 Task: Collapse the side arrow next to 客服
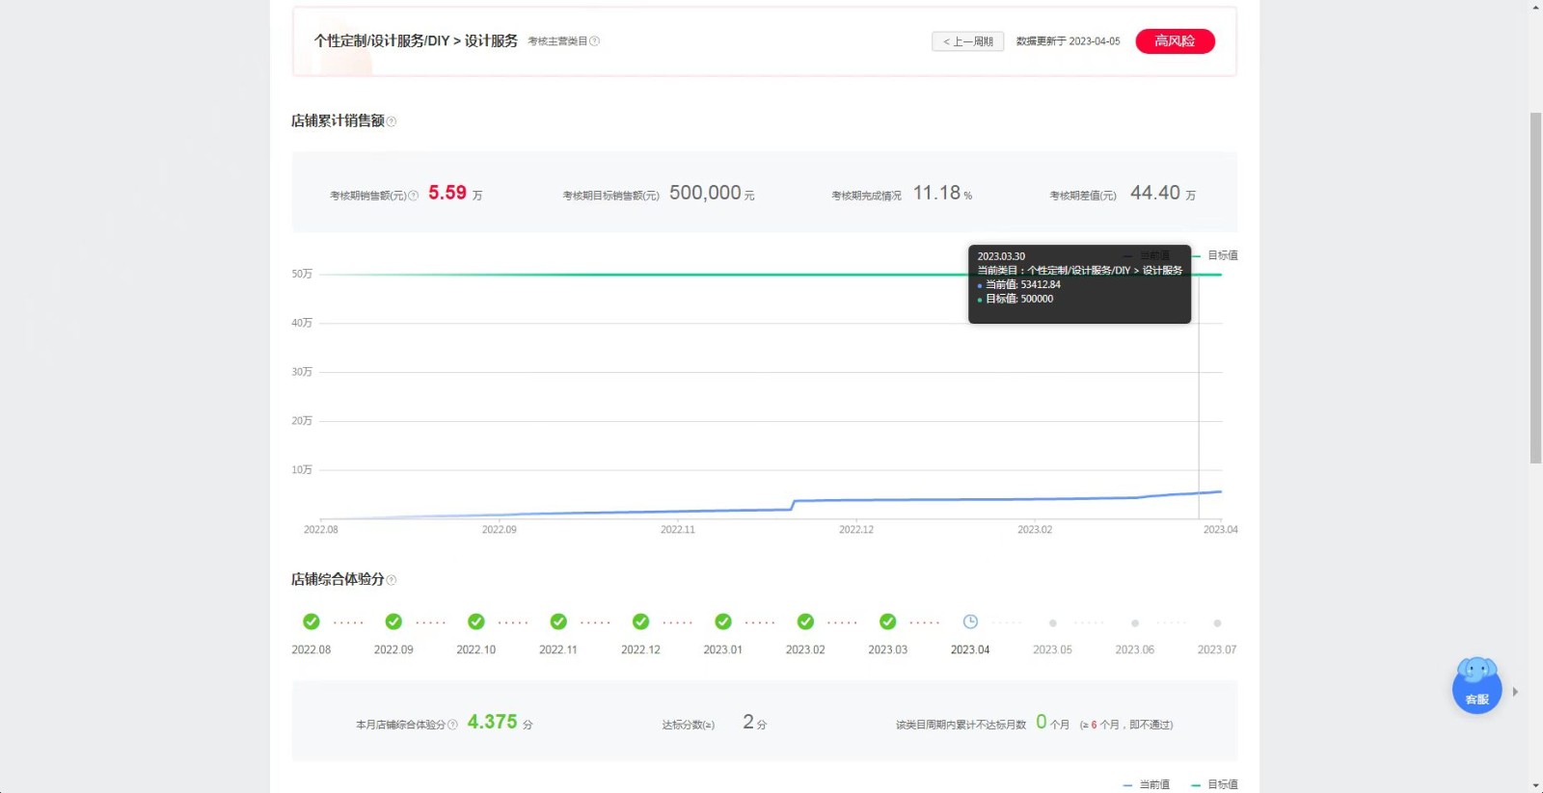coord(1515,692)
